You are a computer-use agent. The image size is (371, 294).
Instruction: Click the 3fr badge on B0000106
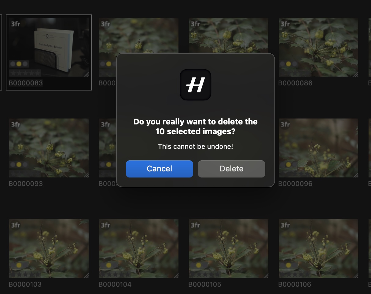point(285,225)
